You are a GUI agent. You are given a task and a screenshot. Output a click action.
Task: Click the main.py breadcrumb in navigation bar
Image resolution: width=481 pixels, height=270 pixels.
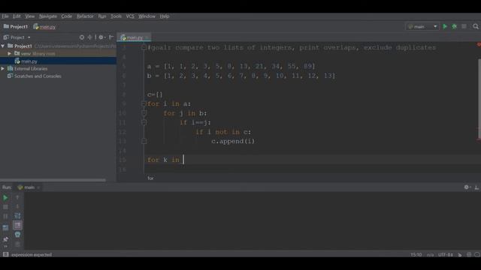(44, 27)
